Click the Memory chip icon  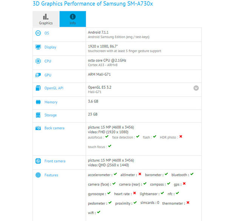38,102
